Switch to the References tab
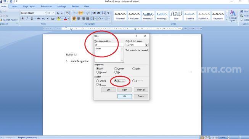249x139 pixels. 47,6
